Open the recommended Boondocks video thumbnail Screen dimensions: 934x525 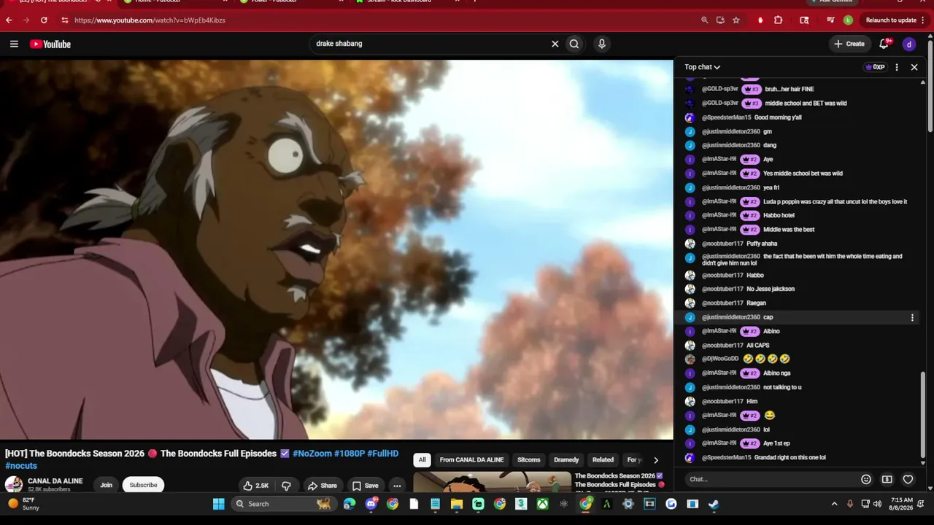click(x=493, y=482)
